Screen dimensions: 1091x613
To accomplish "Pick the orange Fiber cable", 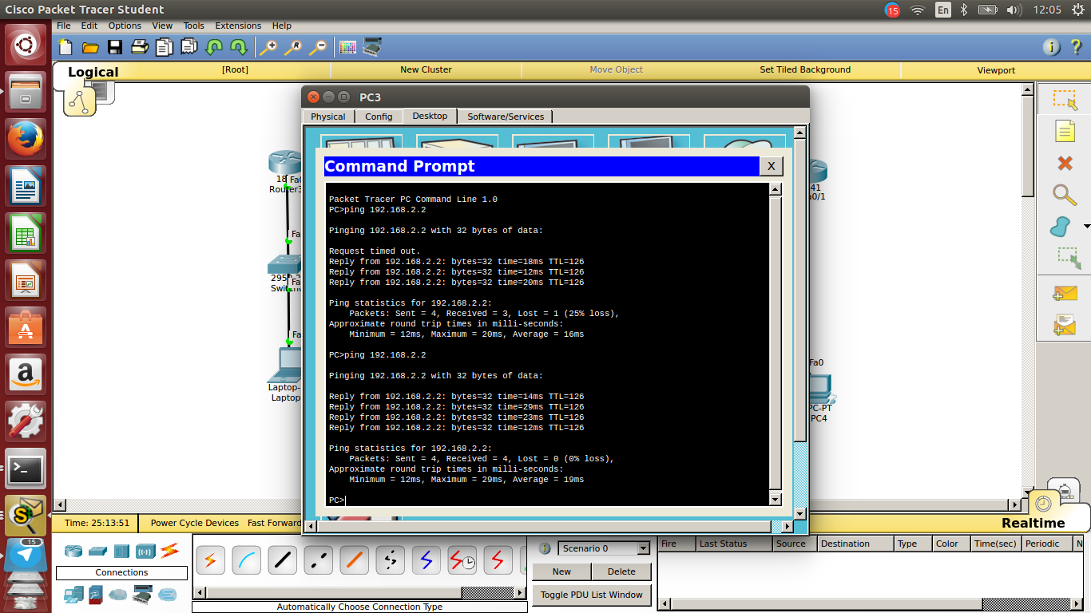I will point(355,560).
